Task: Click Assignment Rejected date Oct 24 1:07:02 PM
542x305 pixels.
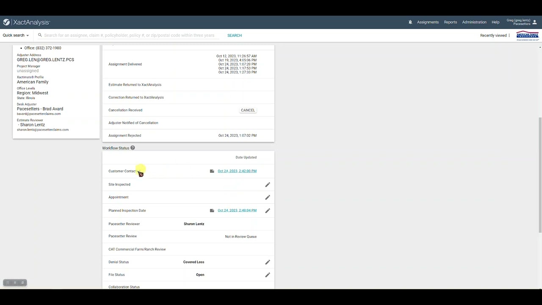Action: [x=238, y=136]
